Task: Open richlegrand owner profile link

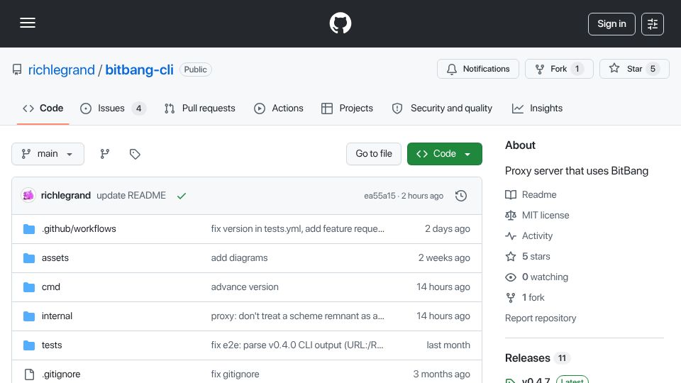Action: click(x=61, y=70)
